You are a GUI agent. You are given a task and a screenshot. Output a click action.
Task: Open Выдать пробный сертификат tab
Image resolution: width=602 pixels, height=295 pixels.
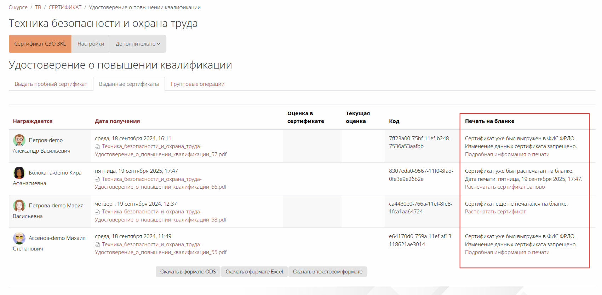point(51,84)
